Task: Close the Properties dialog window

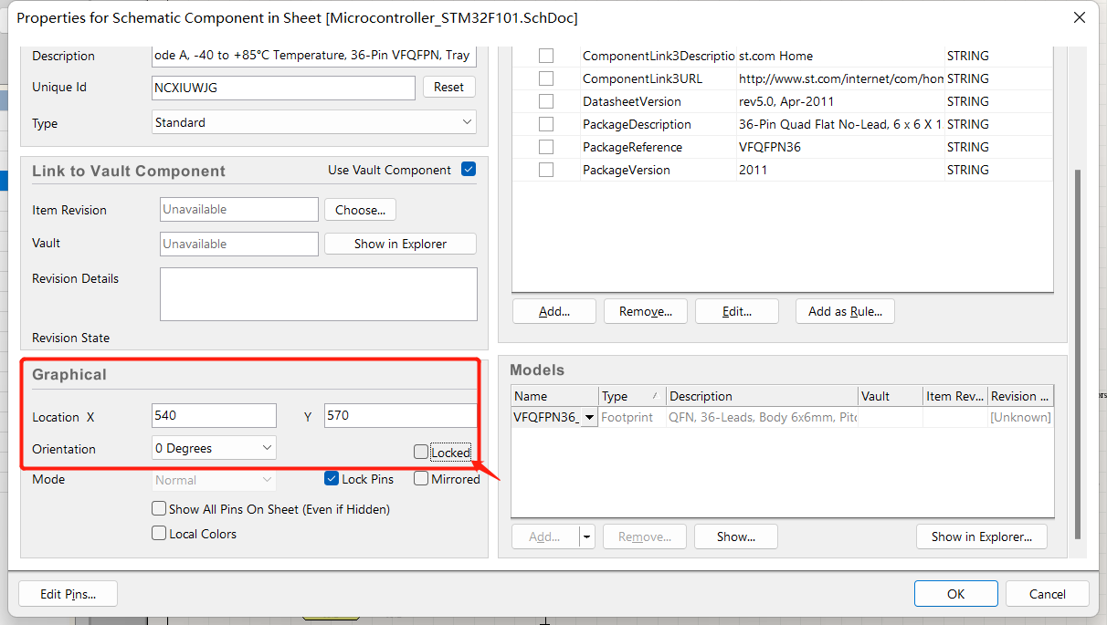Action: [1079, 17]
